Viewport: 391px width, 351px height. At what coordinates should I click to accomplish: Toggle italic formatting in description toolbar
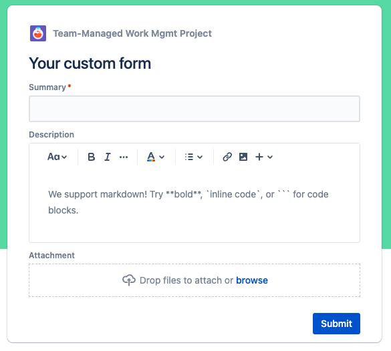(108, 157)
